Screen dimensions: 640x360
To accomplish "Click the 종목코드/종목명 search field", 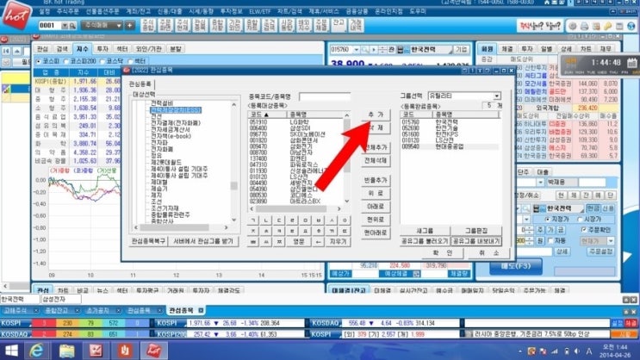I will coord(325,96).
